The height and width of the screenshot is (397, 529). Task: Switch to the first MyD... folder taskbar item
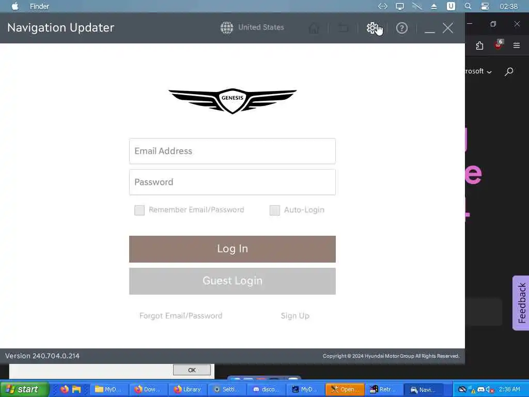click(x=108, y=389)
